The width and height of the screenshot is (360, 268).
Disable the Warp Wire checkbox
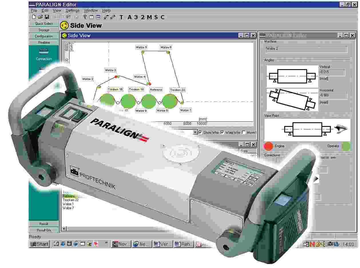point(222,132)
